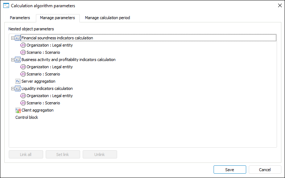
Task: Click the Organization parameter icon under Business activity
Action: (x=23, y=67)
